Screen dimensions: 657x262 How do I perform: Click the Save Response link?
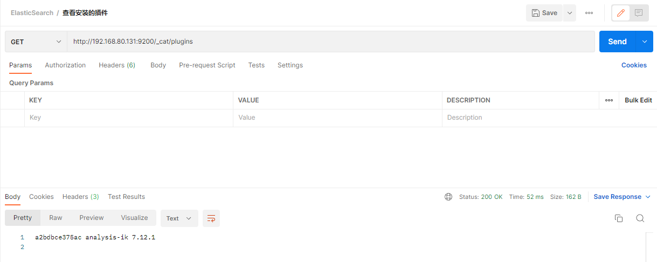coord(618,197)
